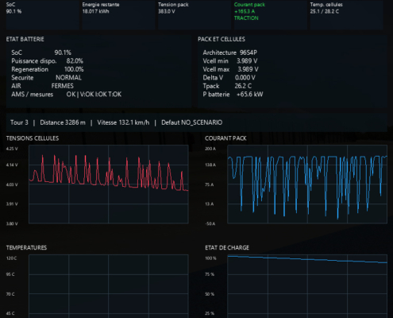Screen dimensions: 393x318
Task: Select the P batterie +65.6 kW reading
Action: tap(233, 95)
